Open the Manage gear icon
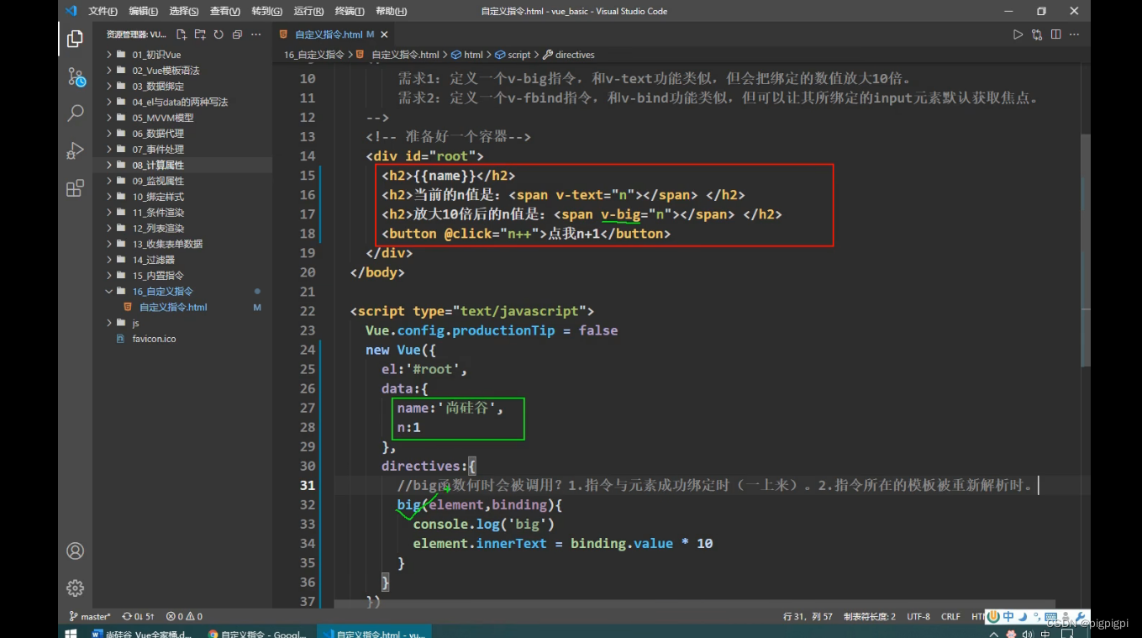 [75, 588]
